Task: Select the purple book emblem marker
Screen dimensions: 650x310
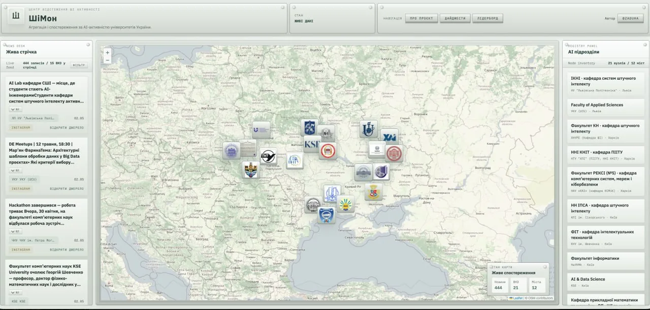Action: [x=381, y=171]
